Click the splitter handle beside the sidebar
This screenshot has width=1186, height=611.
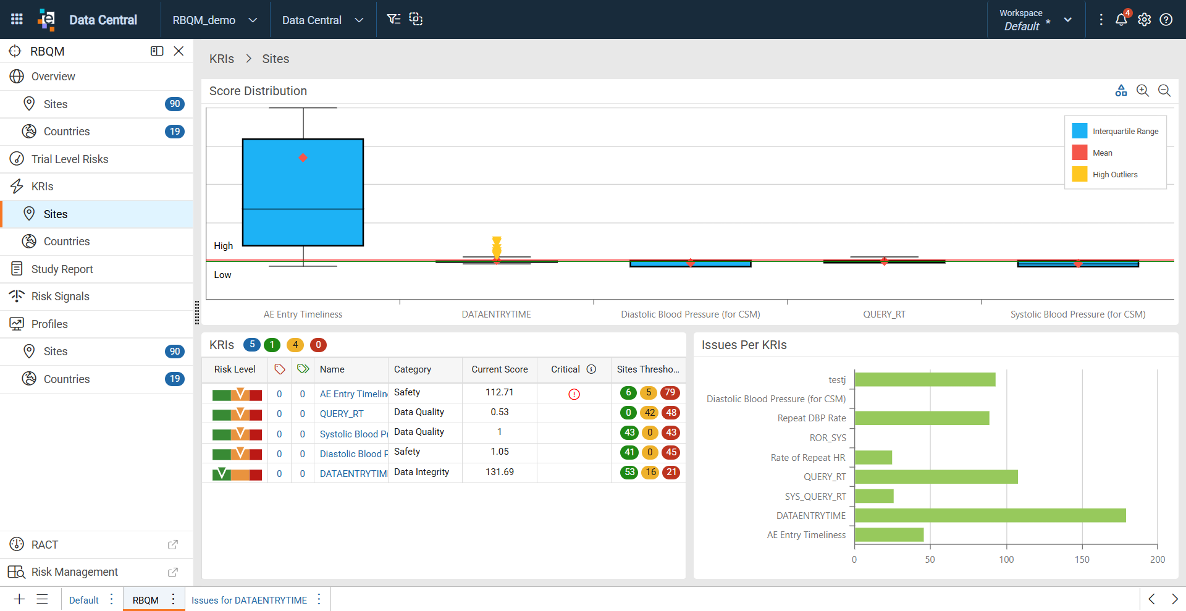click(x=197, y=313)
